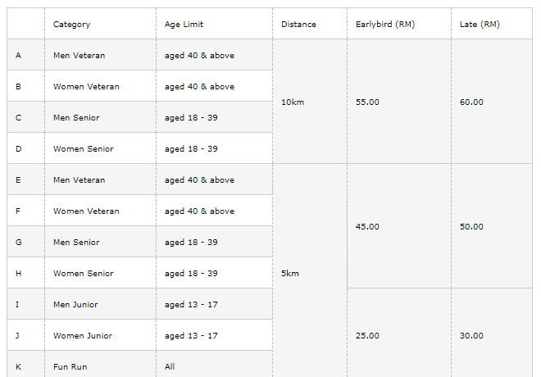Select the Men Junior category cell
This screenshot has height=377, width=541.
[x=75, y=305]
